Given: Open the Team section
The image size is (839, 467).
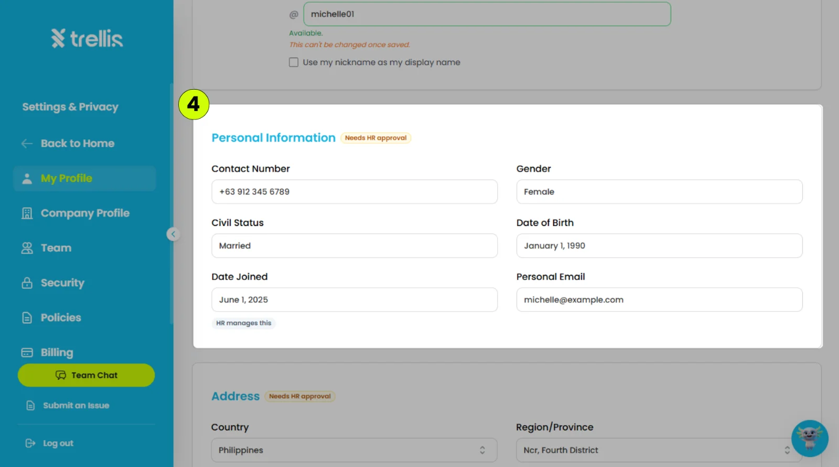Looking at the screenshot, I should pos(56,248).
